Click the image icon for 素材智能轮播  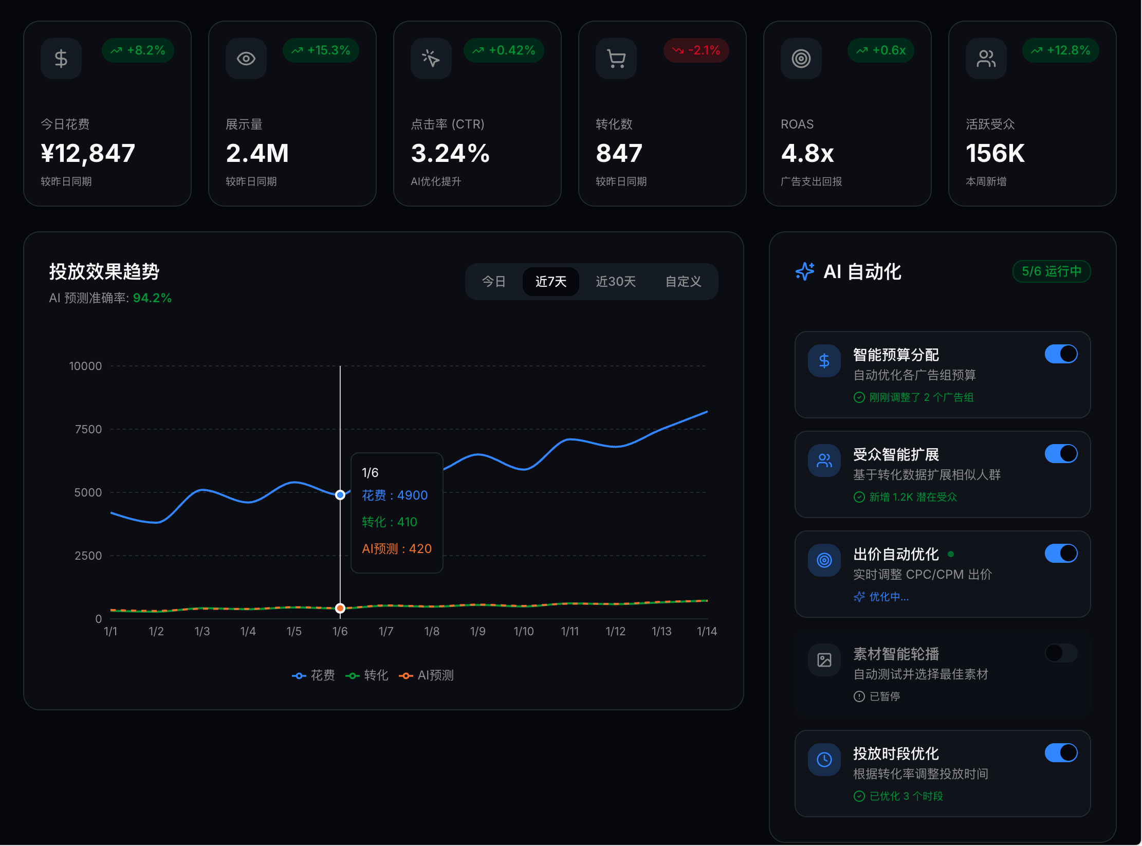824,660
